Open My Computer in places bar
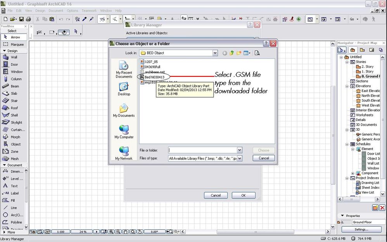This screenshot has height=242, width=387. click(124, 132)
